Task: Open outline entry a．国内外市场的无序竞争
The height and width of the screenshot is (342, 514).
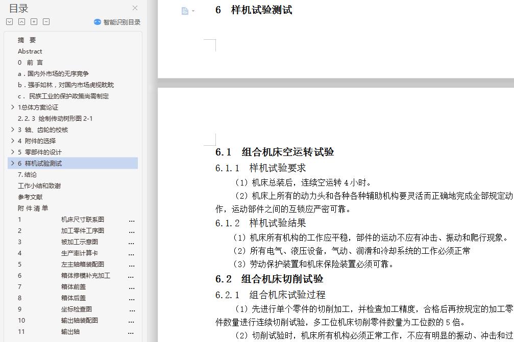Action: tap(53, 74)
